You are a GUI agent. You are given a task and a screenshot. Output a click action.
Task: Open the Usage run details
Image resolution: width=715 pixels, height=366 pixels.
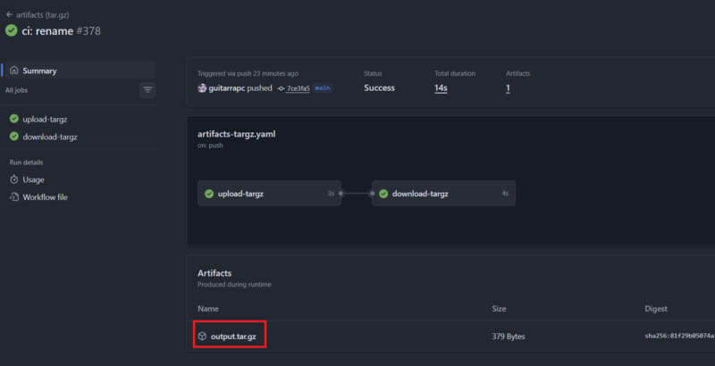point(33,179)
